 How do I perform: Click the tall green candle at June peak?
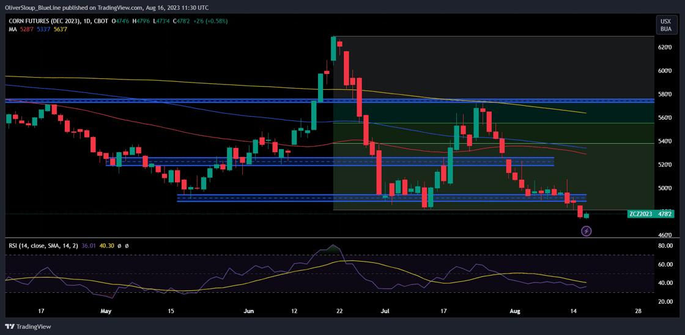tap(333, 48)
